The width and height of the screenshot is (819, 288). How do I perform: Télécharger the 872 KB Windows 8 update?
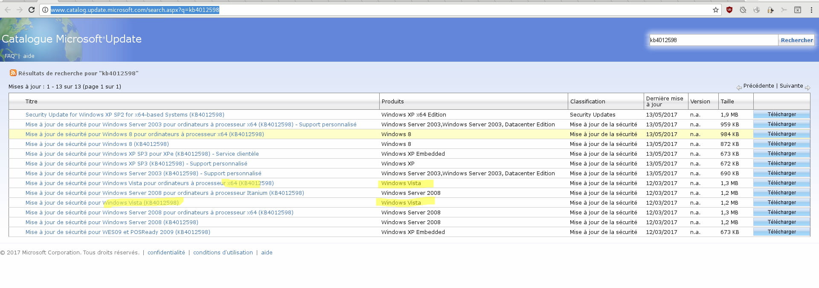coord(781,144)
